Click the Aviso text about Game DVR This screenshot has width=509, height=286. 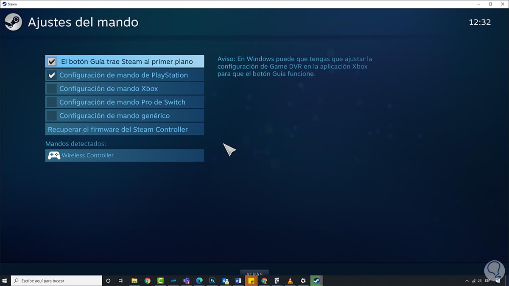pos(295,66)
